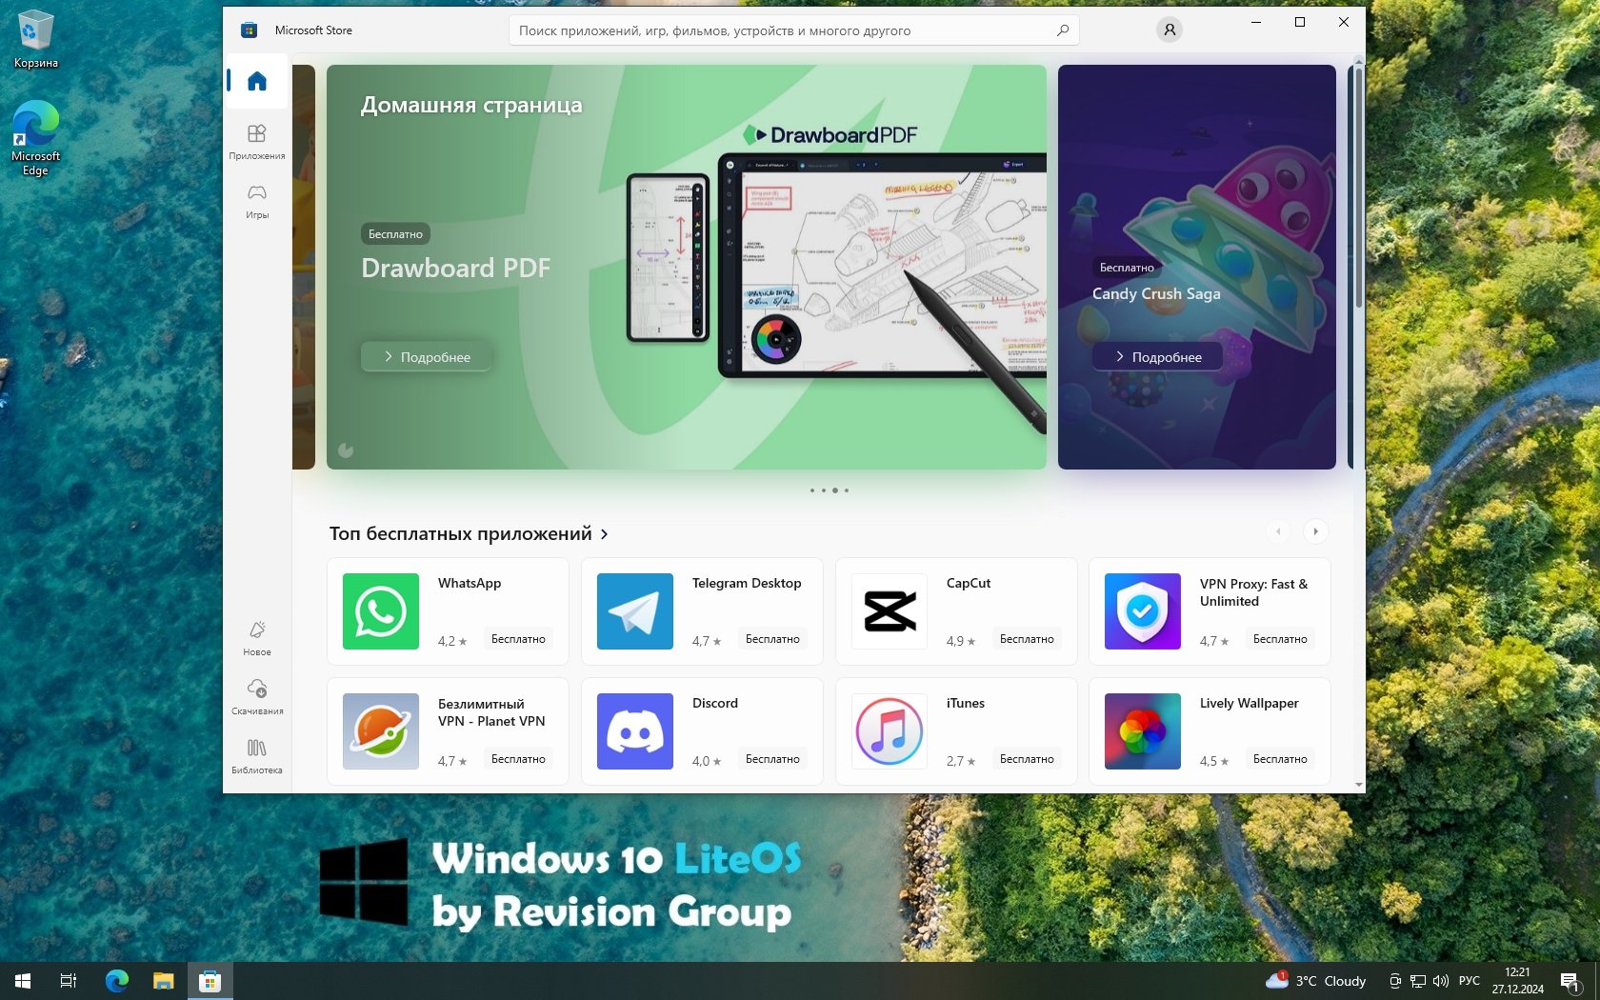
Task: Open the Telegram Desktop app card
Action: point(702,611)
